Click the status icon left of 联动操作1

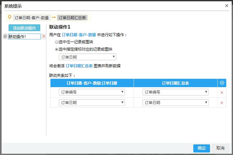[x=5, y=37]
